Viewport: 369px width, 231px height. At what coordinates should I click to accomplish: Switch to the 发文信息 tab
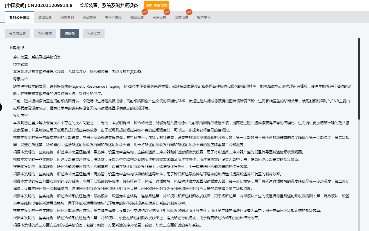pyautogui.click(x=182, y=17)
